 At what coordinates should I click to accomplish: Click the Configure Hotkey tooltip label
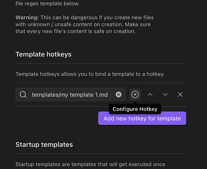point(135,109)
